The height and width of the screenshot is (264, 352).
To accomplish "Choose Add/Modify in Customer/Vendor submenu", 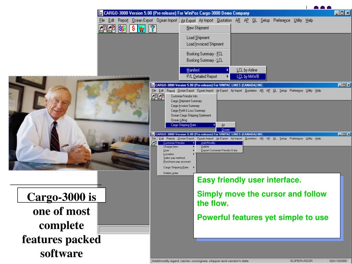I will tap(219, 143).
